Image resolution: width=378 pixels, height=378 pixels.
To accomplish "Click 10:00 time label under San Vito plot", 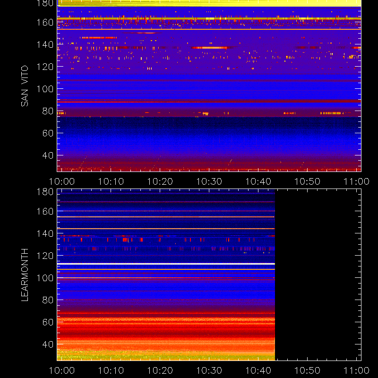I will coord(62,181).
